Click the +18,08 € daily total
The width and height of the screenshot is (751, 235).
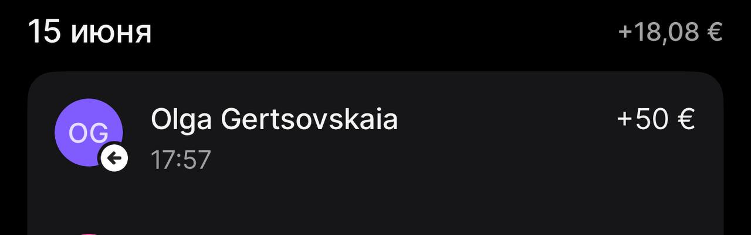point(671,32)
